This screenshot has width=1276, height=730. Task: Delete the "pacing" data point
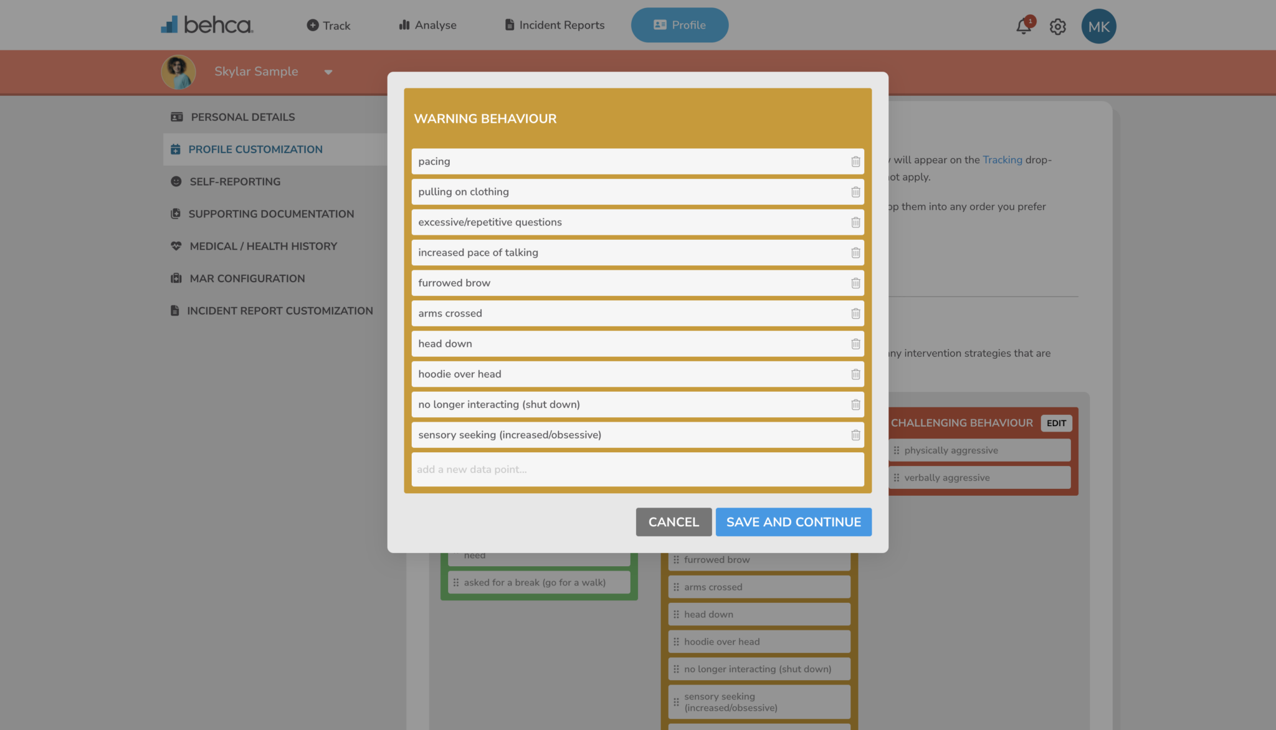855,161
